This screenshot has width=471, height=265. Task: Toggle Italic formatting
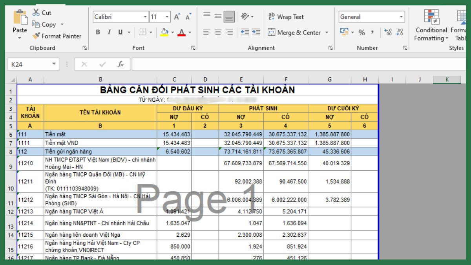[x=109, y=32]
